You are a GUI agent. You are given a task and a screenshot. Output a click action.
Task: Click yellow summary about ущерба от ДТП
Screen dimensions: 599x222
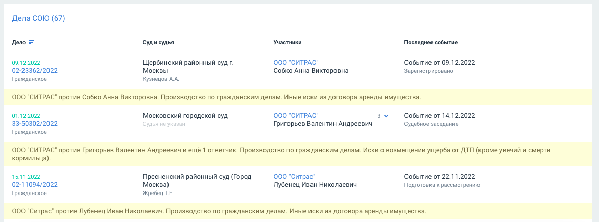click(x=299, y=154)
